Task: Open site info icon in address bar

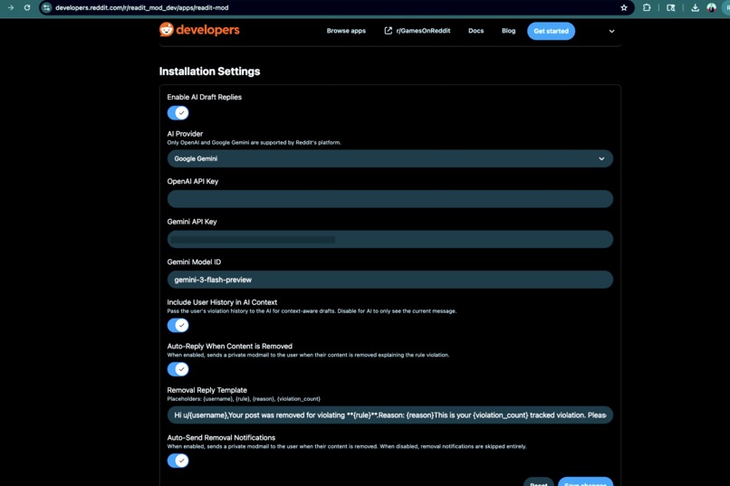Action: [x=46, y=7]
